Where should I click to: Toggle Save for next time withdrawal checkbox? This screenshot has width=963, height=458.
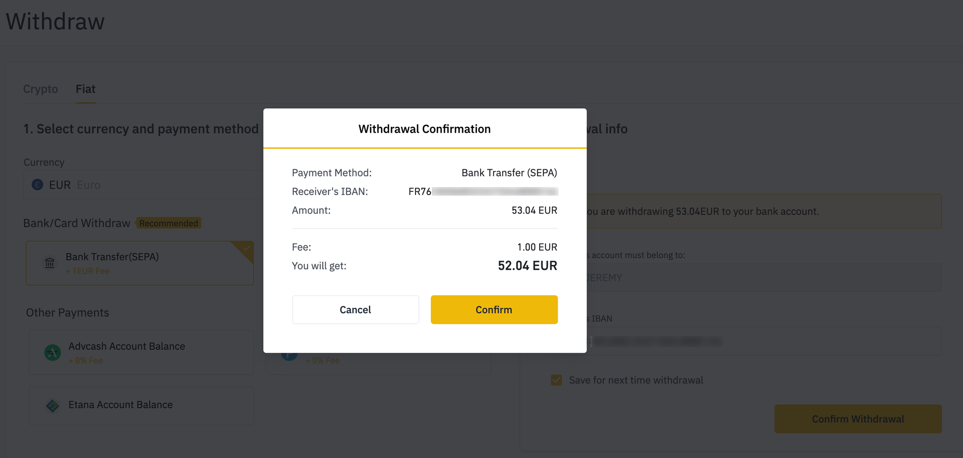(556, 380)
